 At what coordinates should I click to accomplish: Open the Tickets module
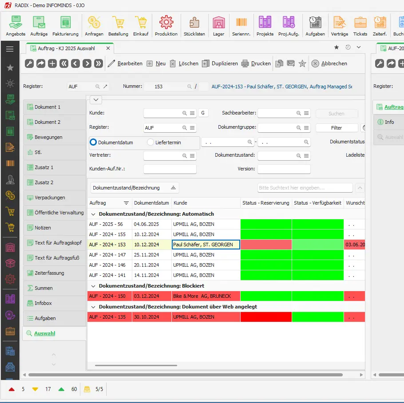[360, 26]
